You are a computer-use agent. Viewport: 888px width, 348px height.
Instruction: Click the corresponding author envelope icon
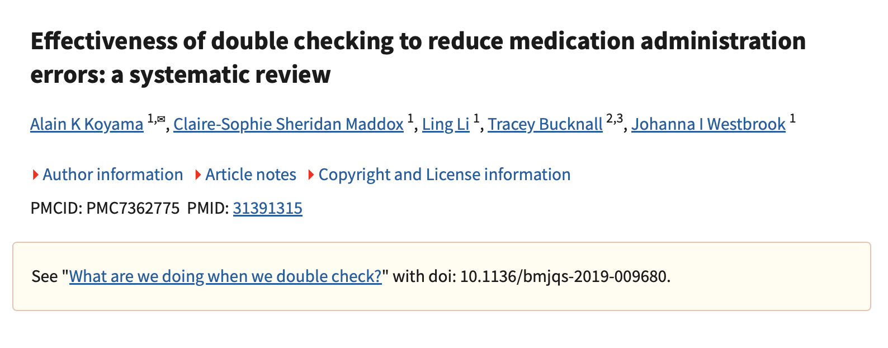pos(161,119)
